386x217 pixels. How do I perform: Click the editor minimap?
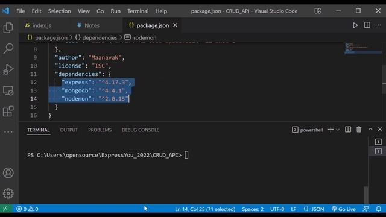[x=363, y=49]
